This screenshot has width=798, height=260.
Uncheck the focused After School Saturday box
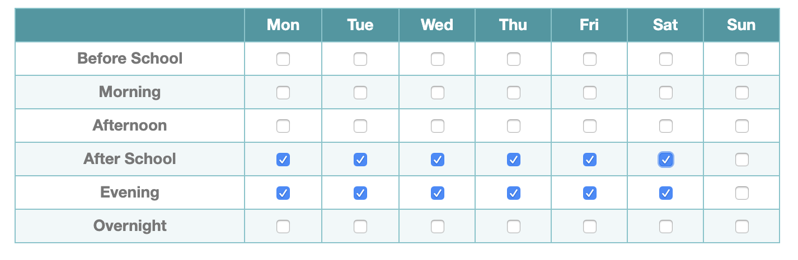point(666,160)
